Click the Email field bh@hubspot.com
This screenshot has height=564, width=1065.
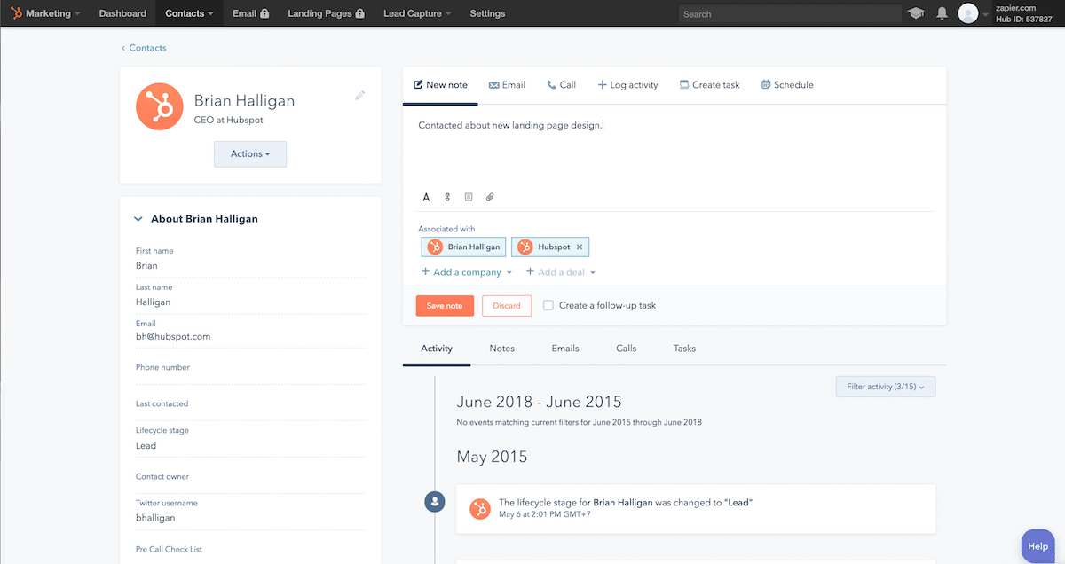pos(173,337)
